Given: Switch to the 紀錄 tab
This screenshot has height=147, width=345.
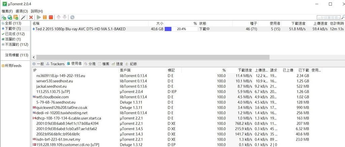Looking at the screenshot, I should point(131,64).
